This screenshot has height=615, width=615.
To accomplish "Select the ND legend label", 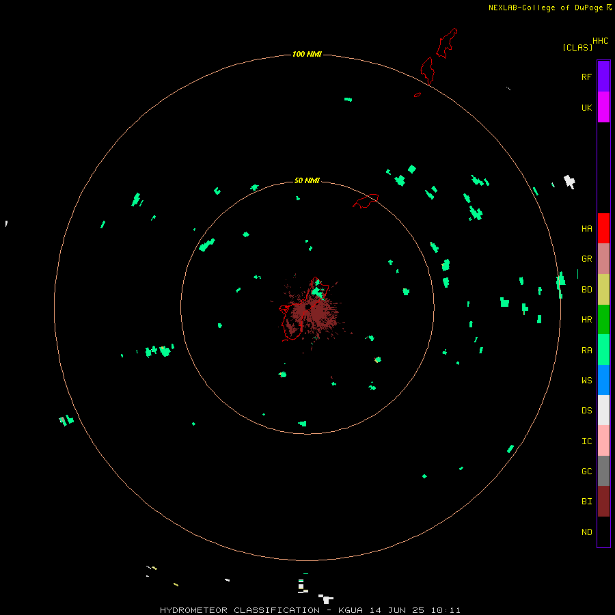I will pyautogui.click(x=586, y=532).
